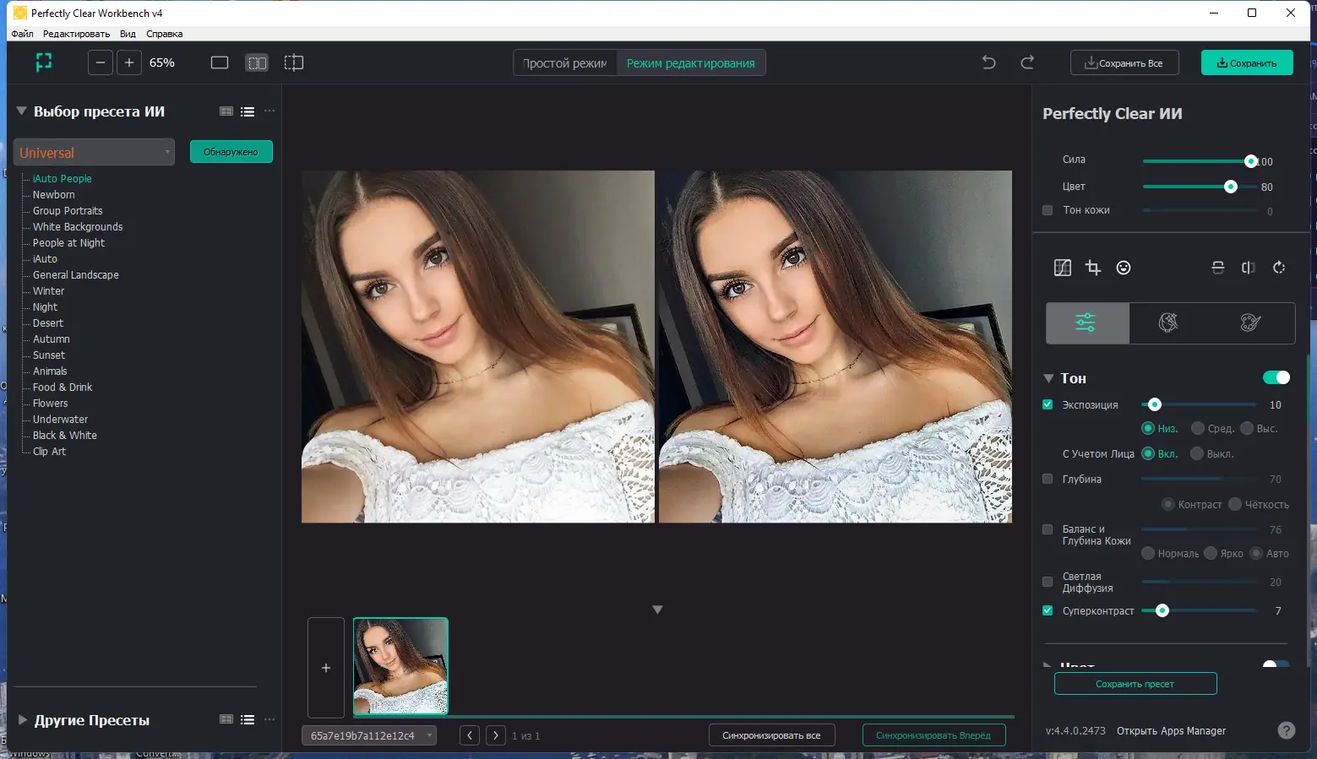Viewport: 1317px width, 759px height.
Task: Click the Синхронизировать все button
Action: coord(771,735)
